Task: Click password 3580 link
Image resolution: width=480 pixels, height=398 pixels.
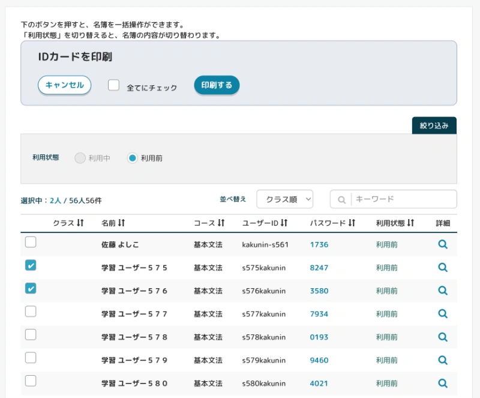Action: pyautogui.click(x=319, y=291)
